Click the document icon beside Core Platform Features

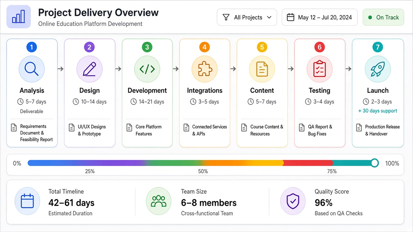coord(129,127)
